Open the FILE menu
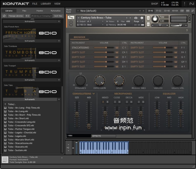This screenshot has width=196, height=169. [35, 4]
